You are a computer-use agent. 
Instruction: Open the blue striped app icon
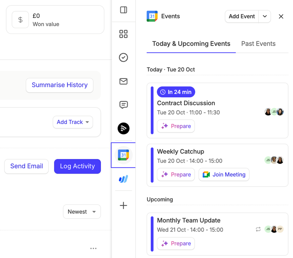coord(123,179)
